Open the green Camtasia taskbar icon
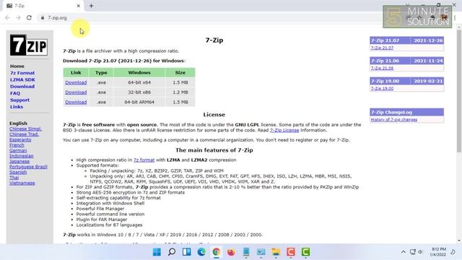Viewport: 462px width, 260px height. click(x=305, y=252)
